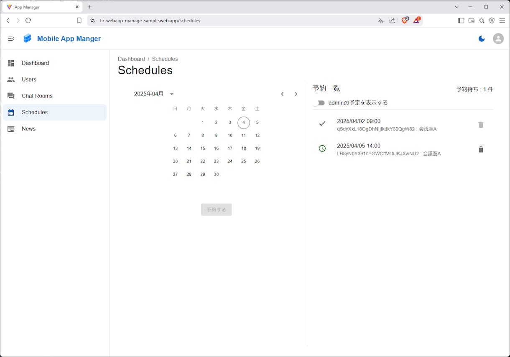Click trash icon for 2025/04/02 09:00 reservation
The image size is (510, 357).
point(481,125)
